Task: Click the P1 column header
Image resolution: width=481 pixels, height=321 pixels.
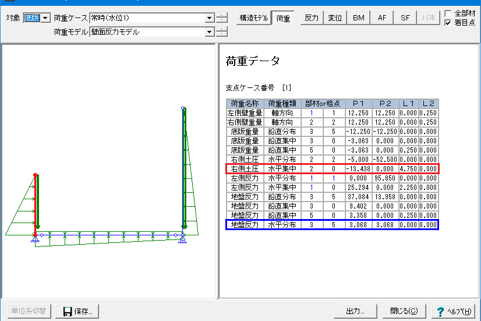Action: coord(358,104)
